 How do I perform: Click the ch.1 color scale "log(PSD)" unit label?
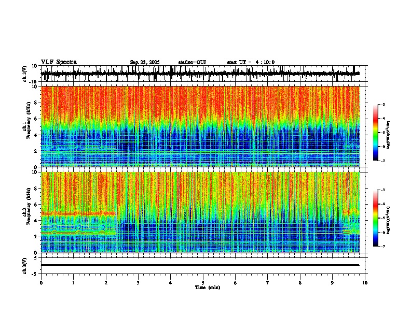click(389, 135)
